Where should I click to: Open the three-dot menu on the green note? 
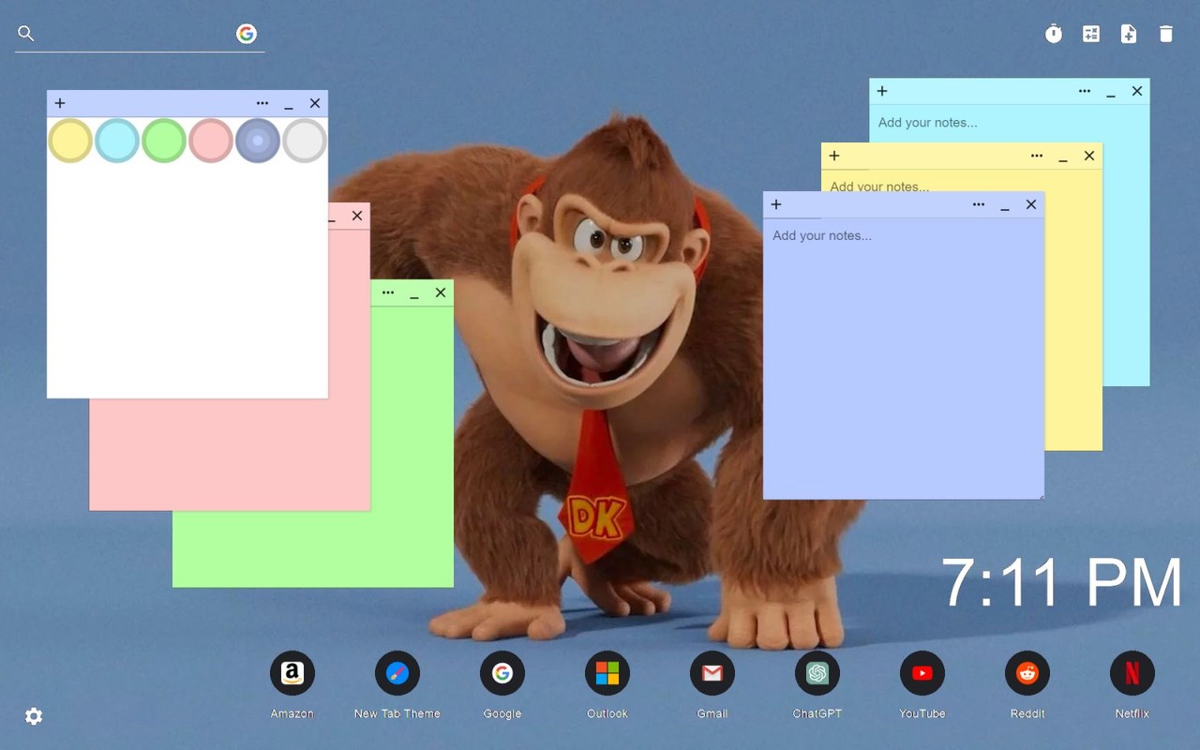[388, 292]
